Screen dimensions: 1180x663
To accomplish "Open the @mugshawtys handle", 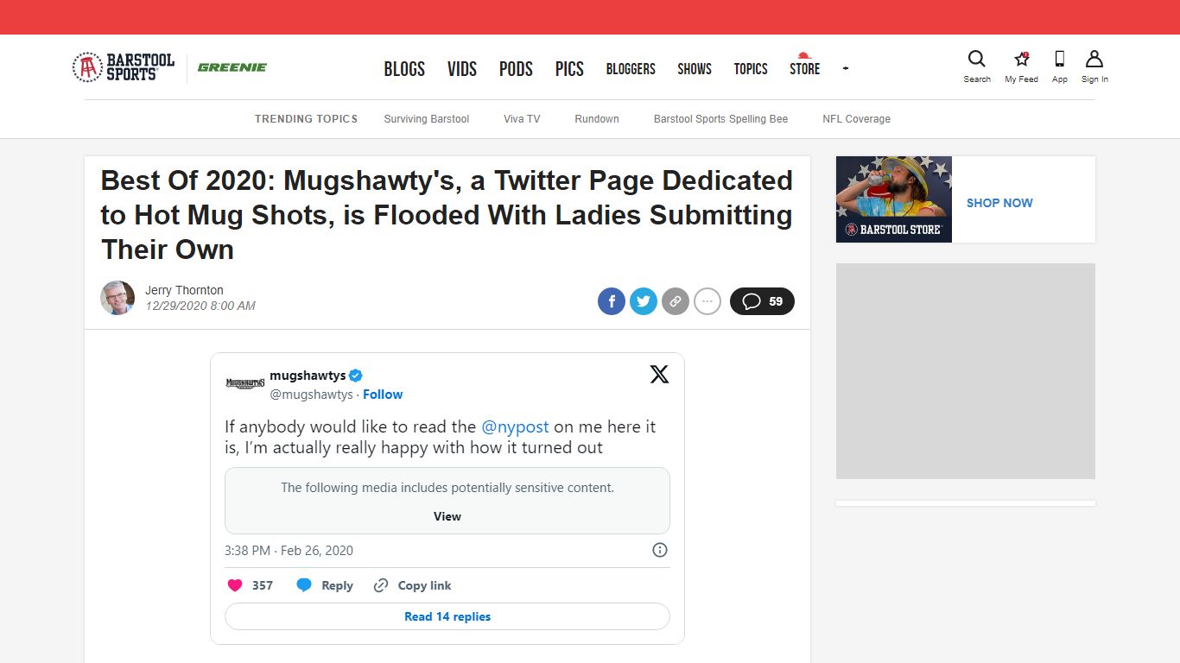I will coord(311,395).
